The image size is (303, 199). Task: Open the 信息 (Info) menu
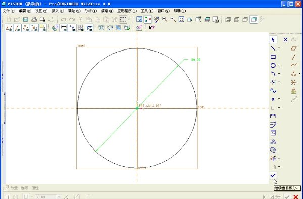pyautogui.click(x=107, y=11)
